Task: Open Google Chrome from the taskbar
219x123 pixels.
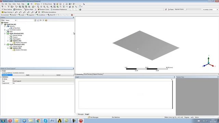Action: tap(38, 121)
